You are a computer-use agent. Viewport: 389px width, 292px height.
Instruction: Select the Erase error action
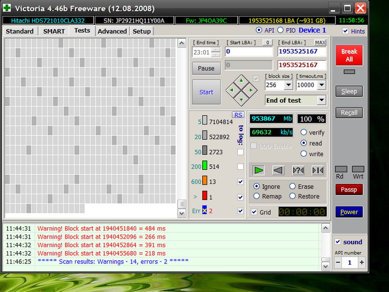pos(292,186)
